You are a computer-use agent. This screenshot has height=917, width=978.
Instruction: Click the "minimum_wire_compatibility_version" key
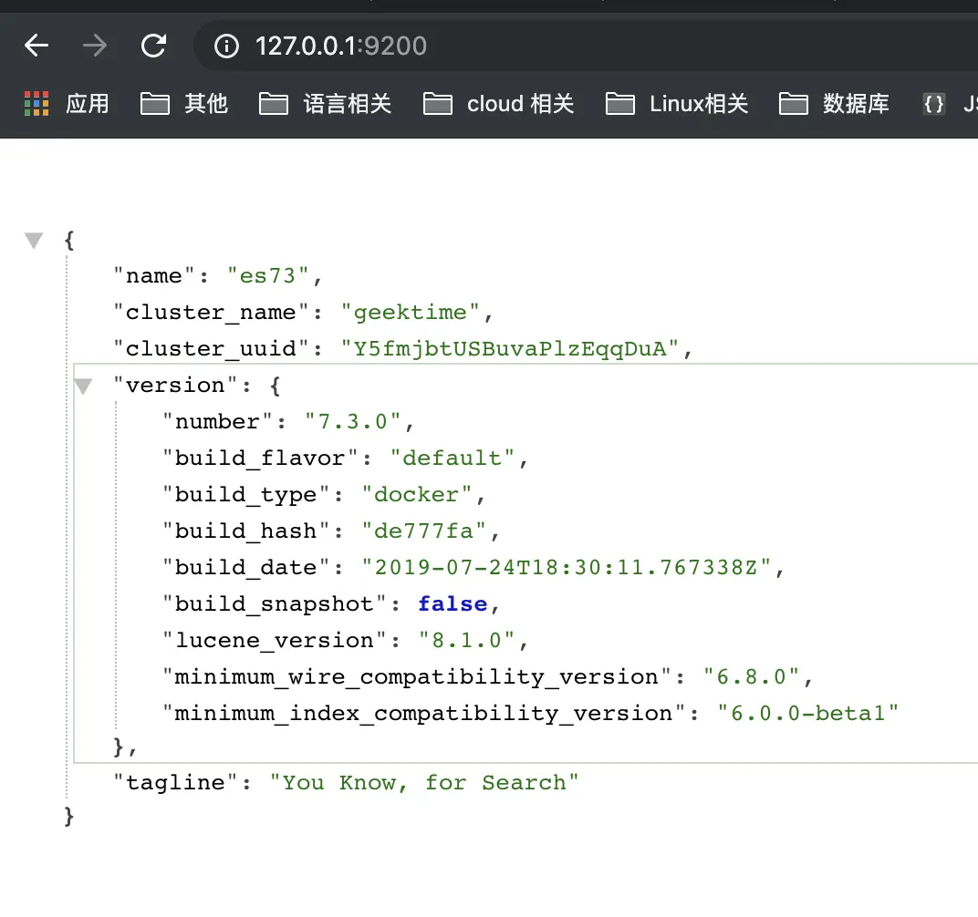416,677
